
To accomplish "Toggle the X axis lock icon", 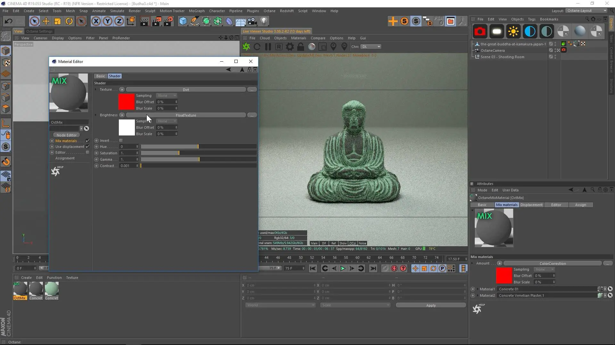I will (96, 21).
